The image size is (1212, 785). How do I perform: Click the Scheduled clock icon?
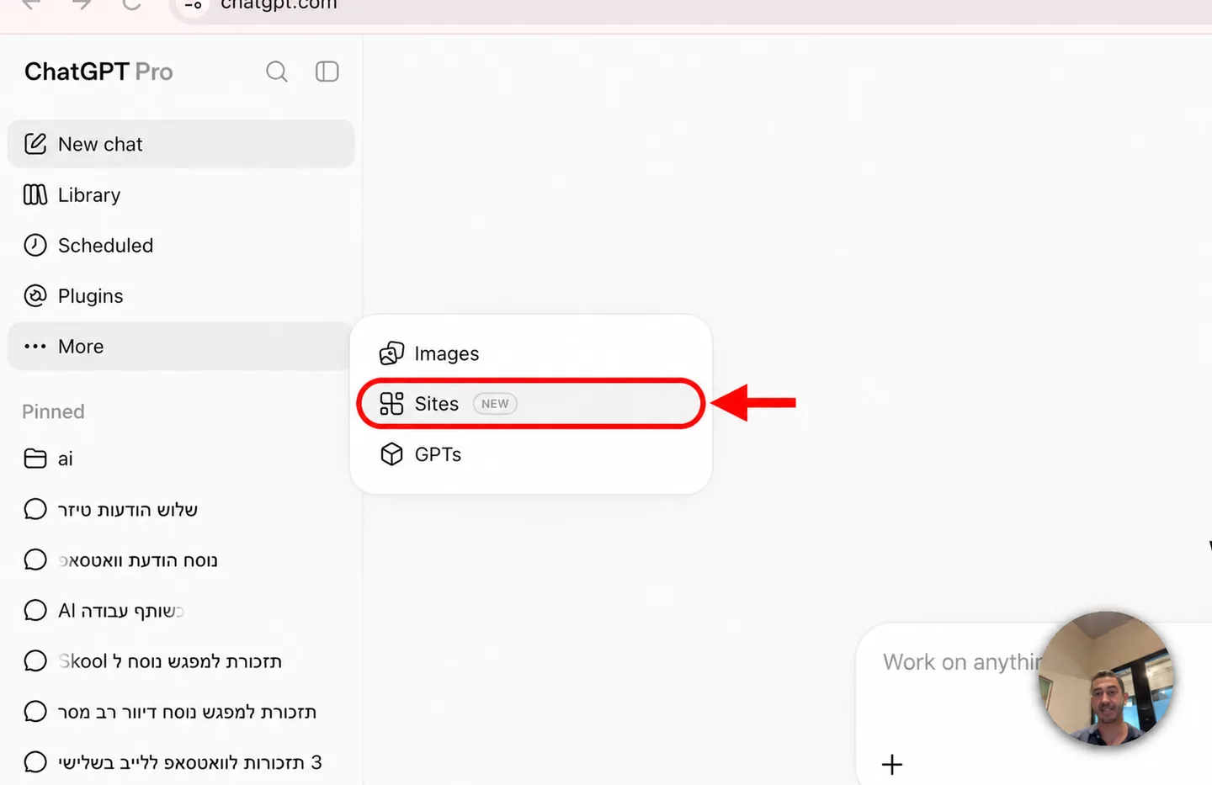[35, 245]
